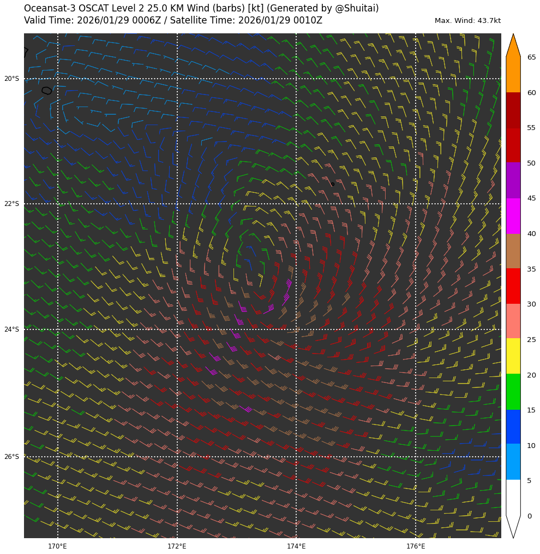
Task: Click the salmon 25–30 kt colorbar segment
Action: coord(513,321)
